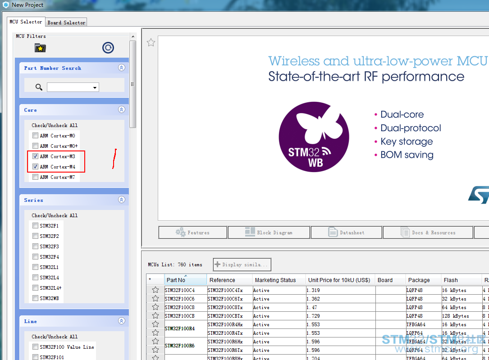Sort by the Part No column header
This screenshot has width=489, height=360.
pyautogui.click(x=186, y=280)
